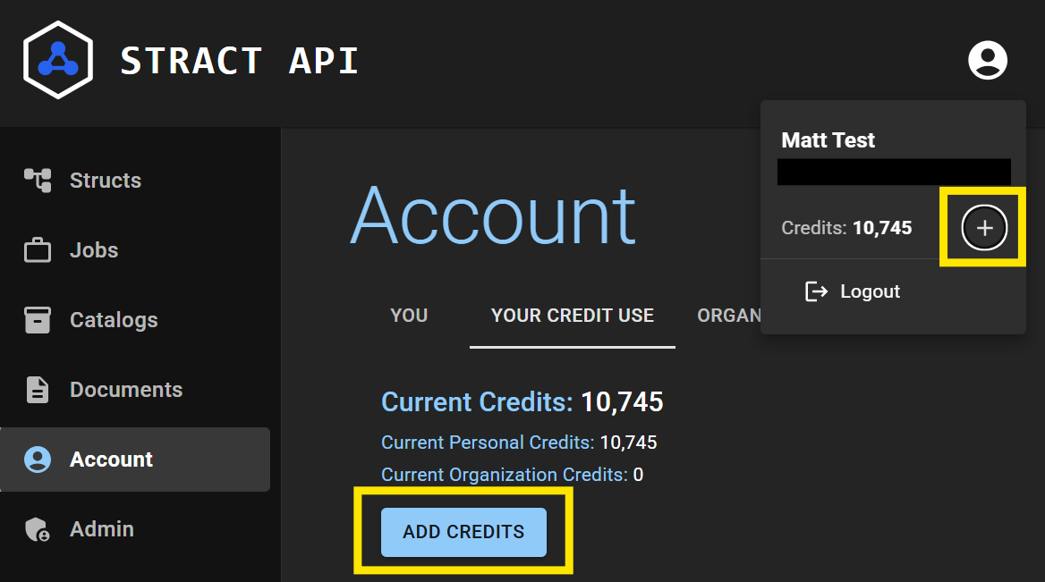Click the ADD CREDITS button
Viewport: 1045px width, 582px height.
463,532
